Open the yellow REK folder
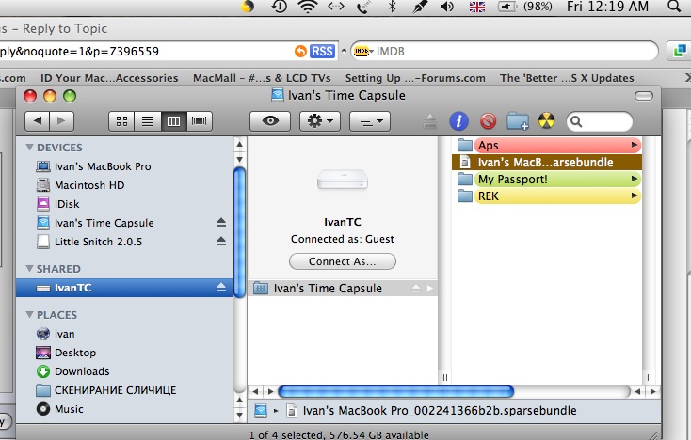Viewport: 691px width, 440px height. tap(546, 196)
